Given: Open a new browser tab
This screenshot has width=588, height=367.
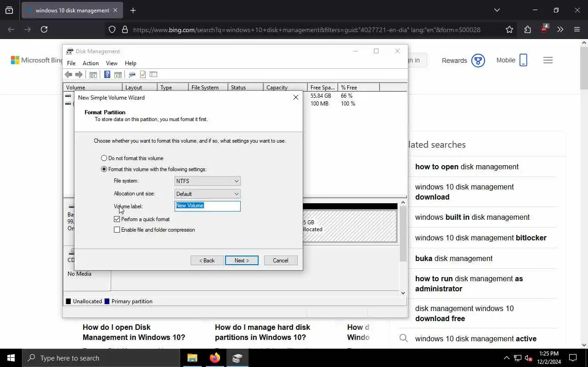Looking at the screenshot, I should click(x=133, y=10).
